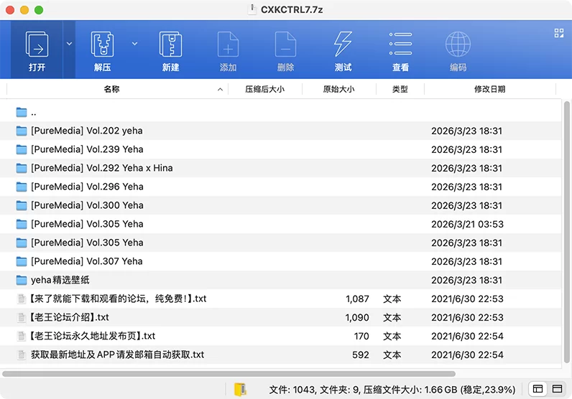Click the layout grid icon at top right
Screen dimensions: 572x399
pyautogui.click(x=559, y=33)
